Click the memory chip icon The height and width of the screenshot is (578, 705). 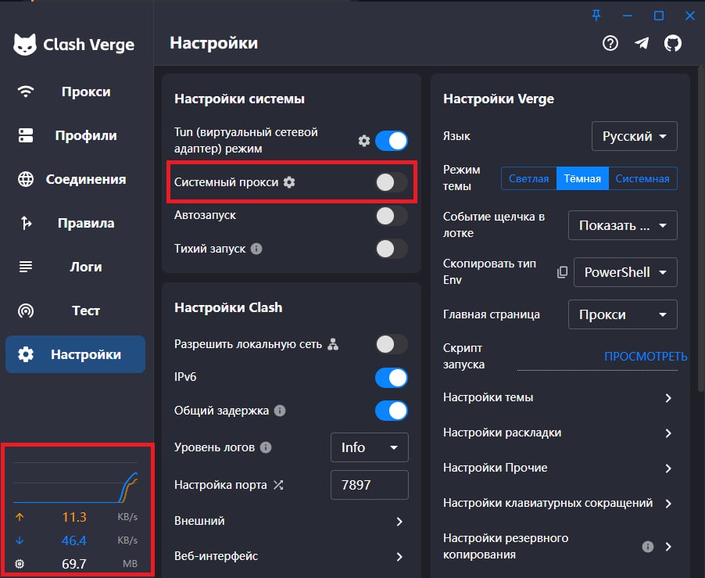click(x=20, y=564)
